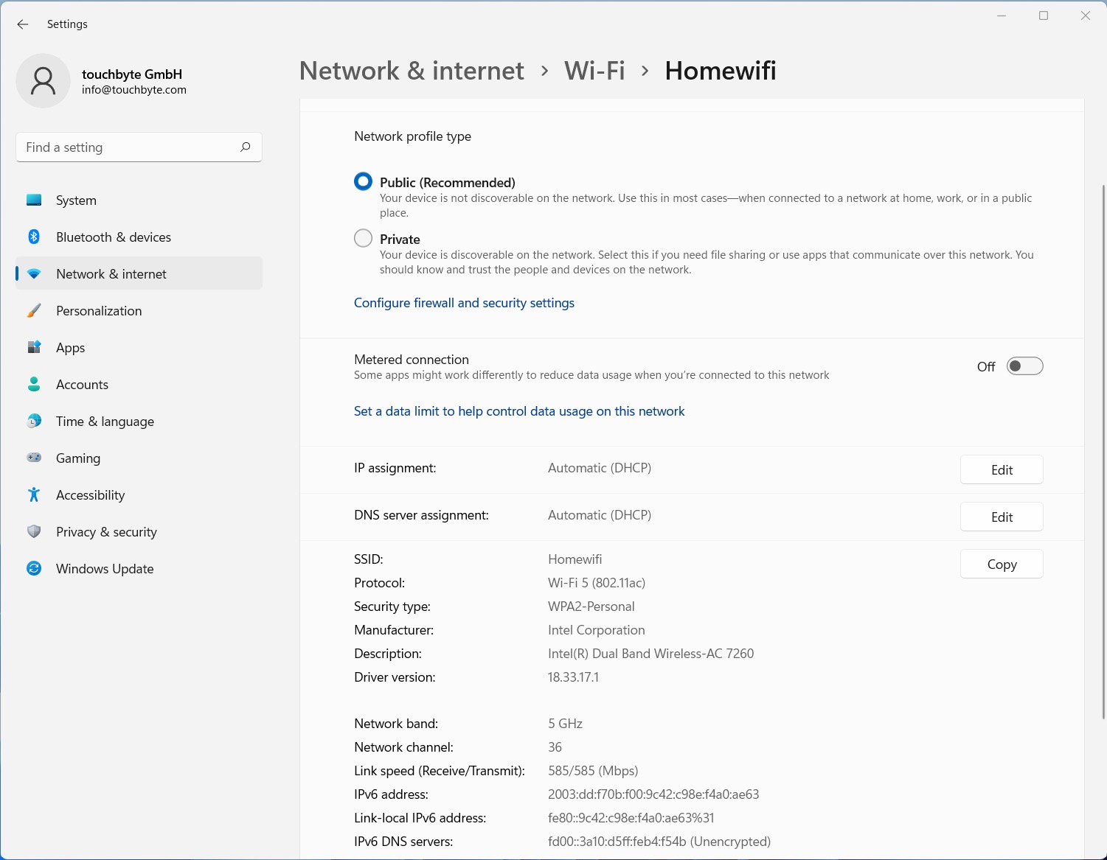Navigate to Wi-Fi breadcrumb level

(594, 71)
